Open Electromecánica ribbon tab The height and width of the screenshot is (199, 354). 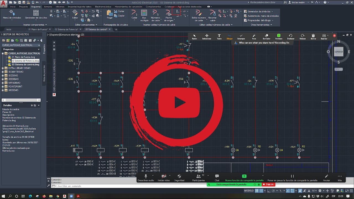tap(103, 7)
